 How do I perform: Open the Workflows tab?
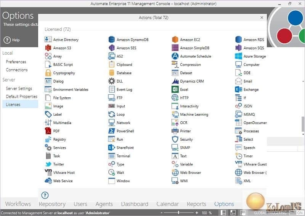(18, 204)
